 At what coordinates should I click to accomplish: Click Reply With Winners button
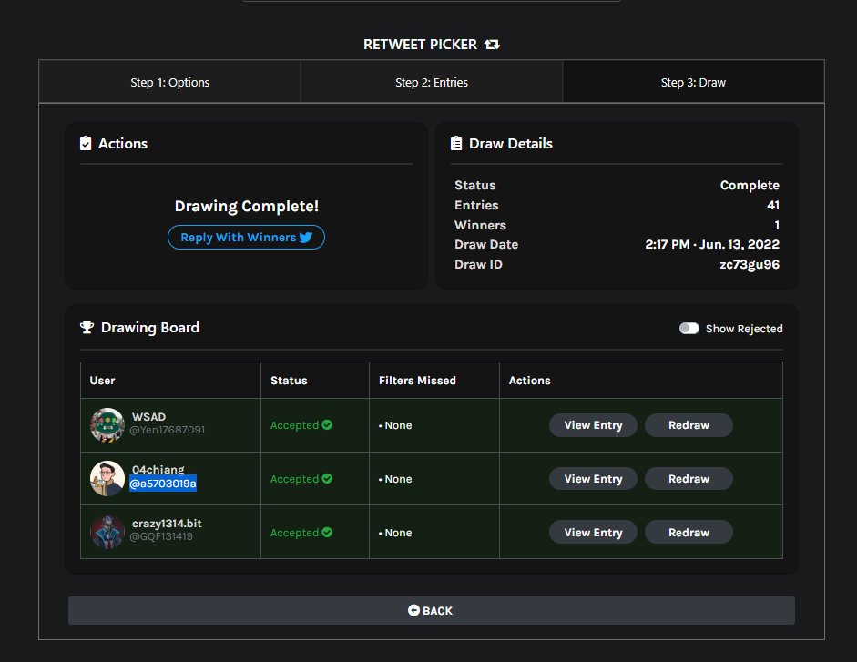click(246, 238)
